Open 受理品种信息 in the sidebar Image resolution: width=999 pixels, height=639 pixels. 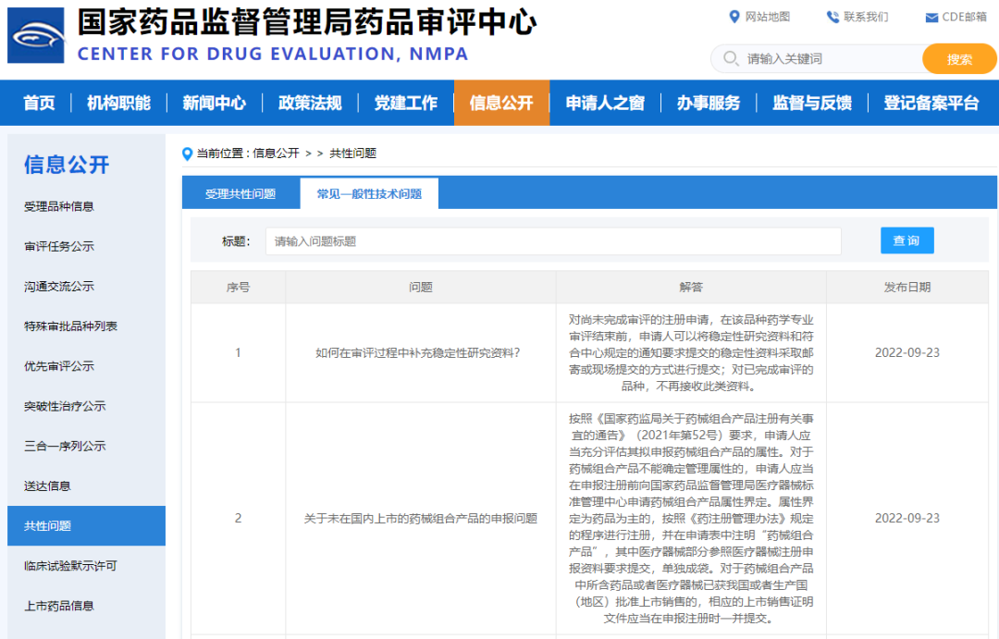(x=57, y=205)
